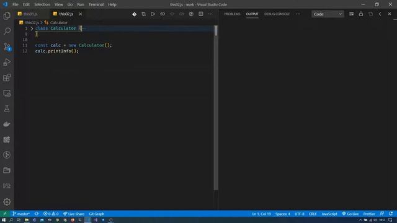Image resolution: width=397 pixels, height=223 pixels.
Task: Click JavaScript language mode
Action: coord(329,214)
